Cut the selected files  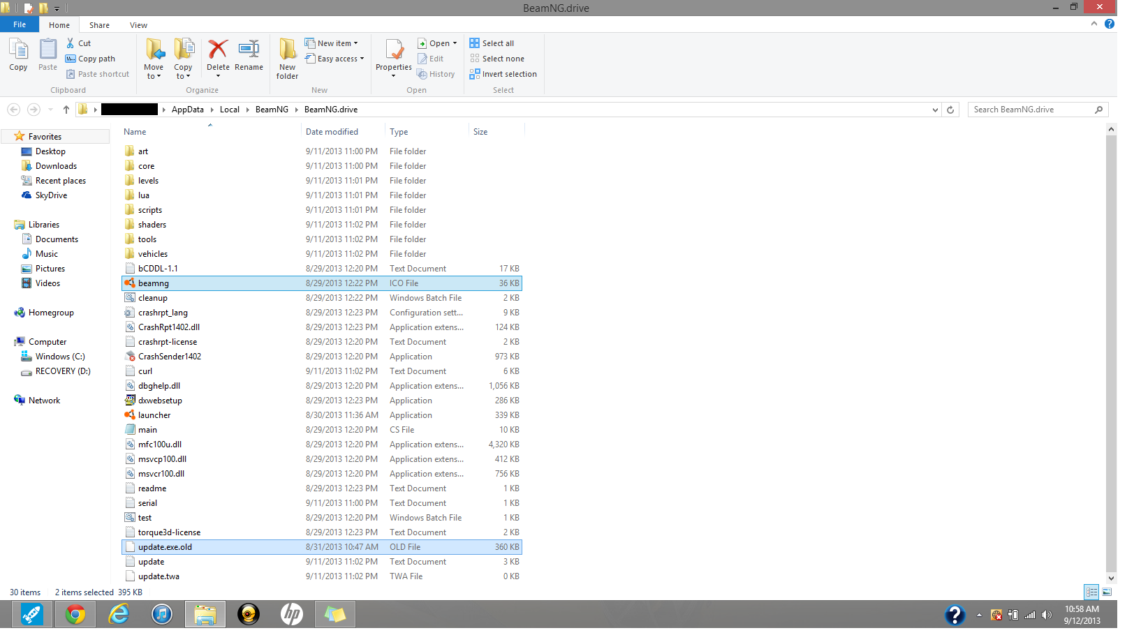[x=79, y=44]
